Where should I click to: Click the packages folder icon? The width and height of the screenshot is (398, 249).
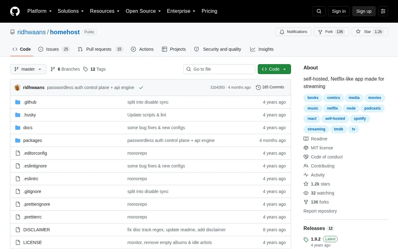pyautogui.click(x=18, y=140)
